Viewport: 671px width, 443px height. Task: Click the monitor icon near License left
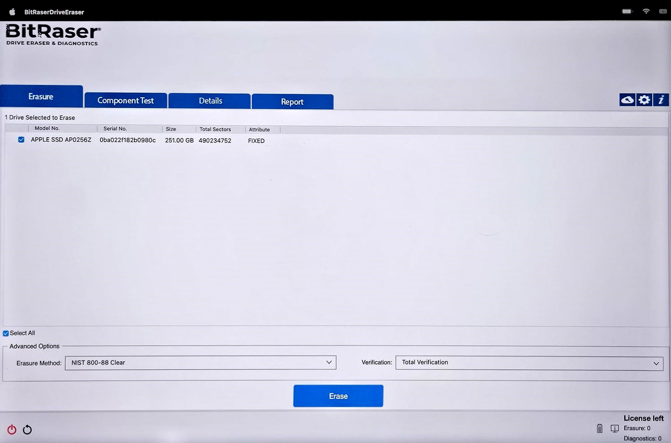click(x=615, y=429)
